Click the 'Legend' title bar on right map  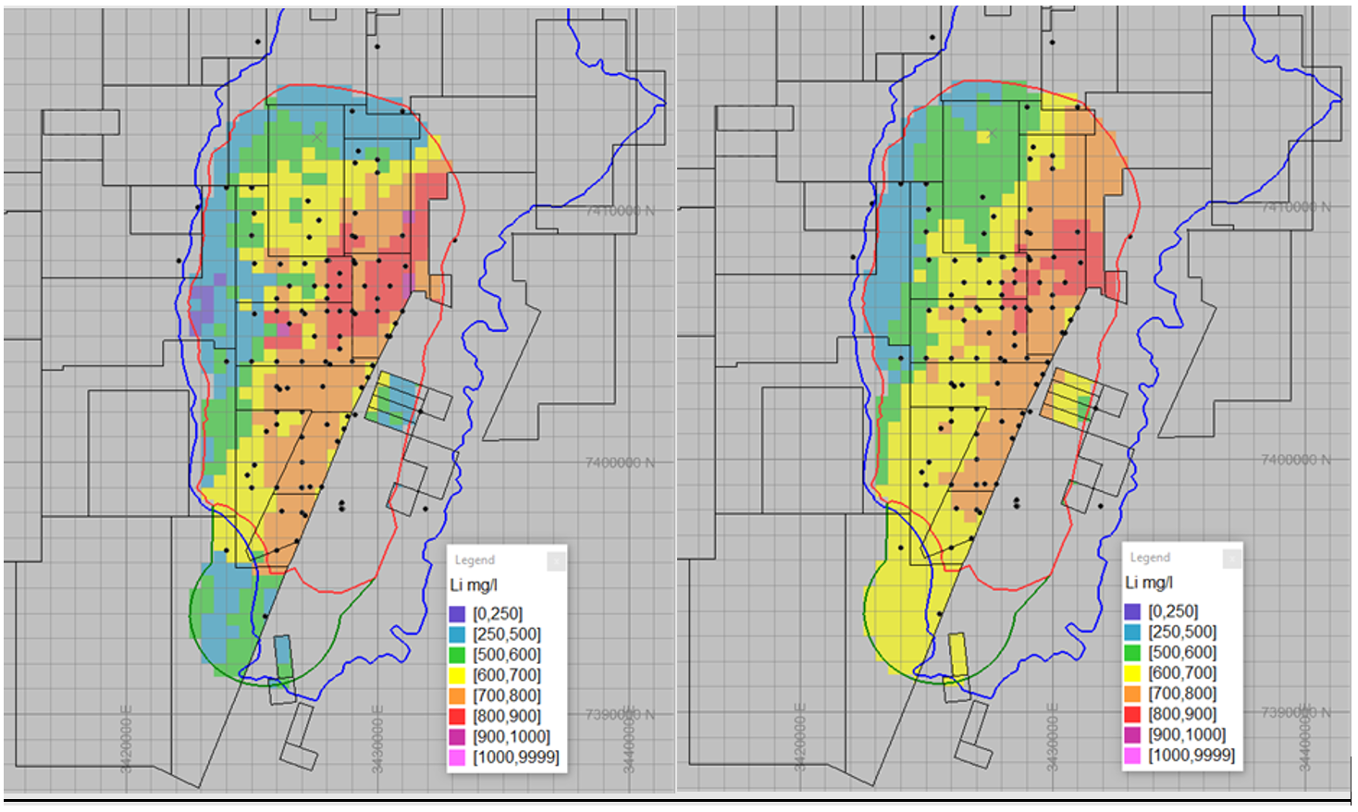[x=1151, y=558]
